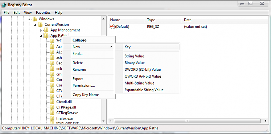Open the Help menu
The image size is (272, 134).
click(x=58, y=13)
